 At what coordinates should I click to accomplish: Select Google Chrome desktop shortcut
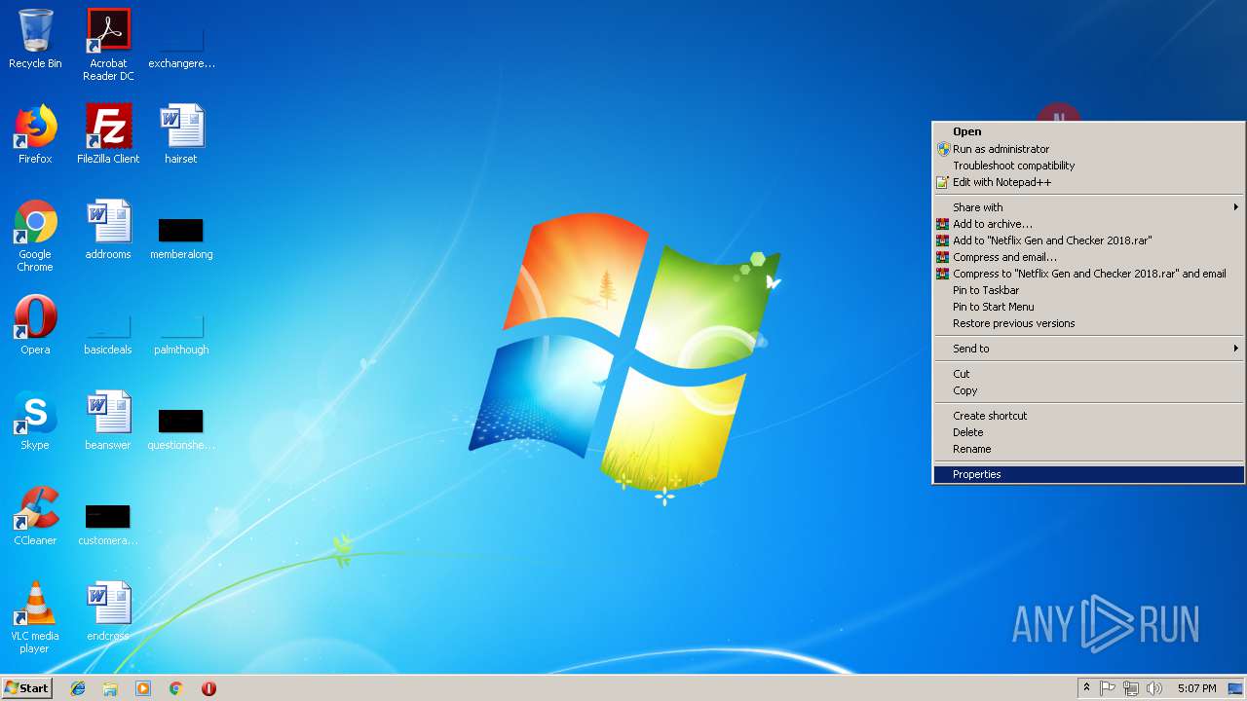point(35,236)
